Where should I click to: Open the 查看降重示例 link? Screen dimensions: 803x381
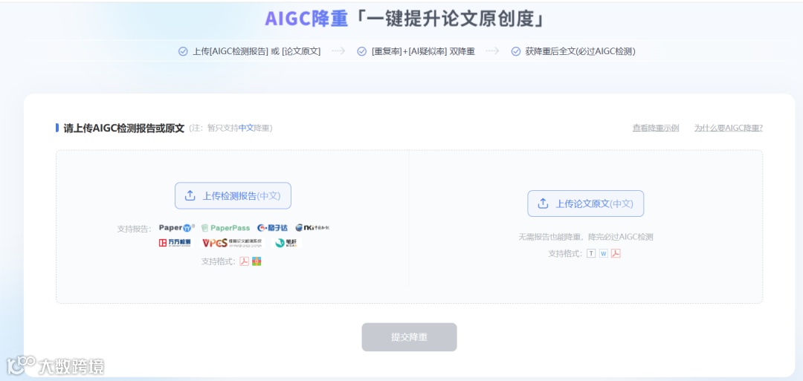tap(656, 128)
